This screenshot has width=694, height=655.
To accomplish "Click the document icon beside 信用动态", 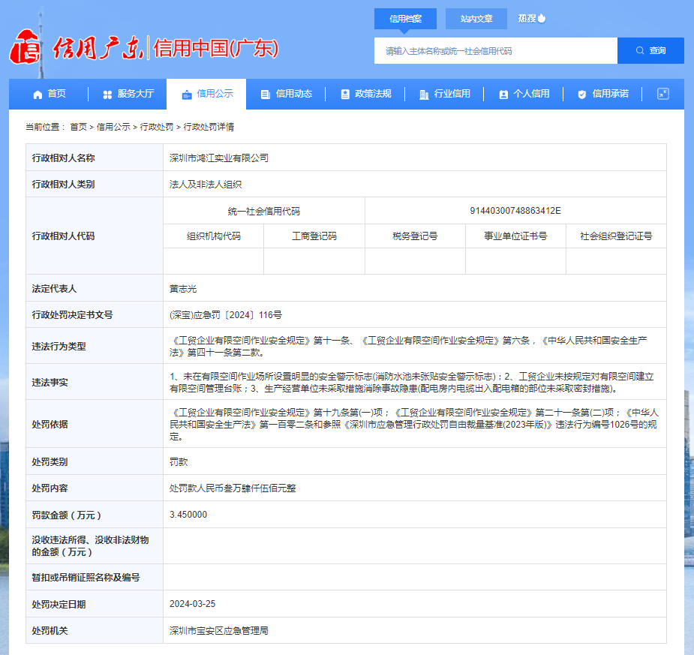I will [x=266, y=95].
